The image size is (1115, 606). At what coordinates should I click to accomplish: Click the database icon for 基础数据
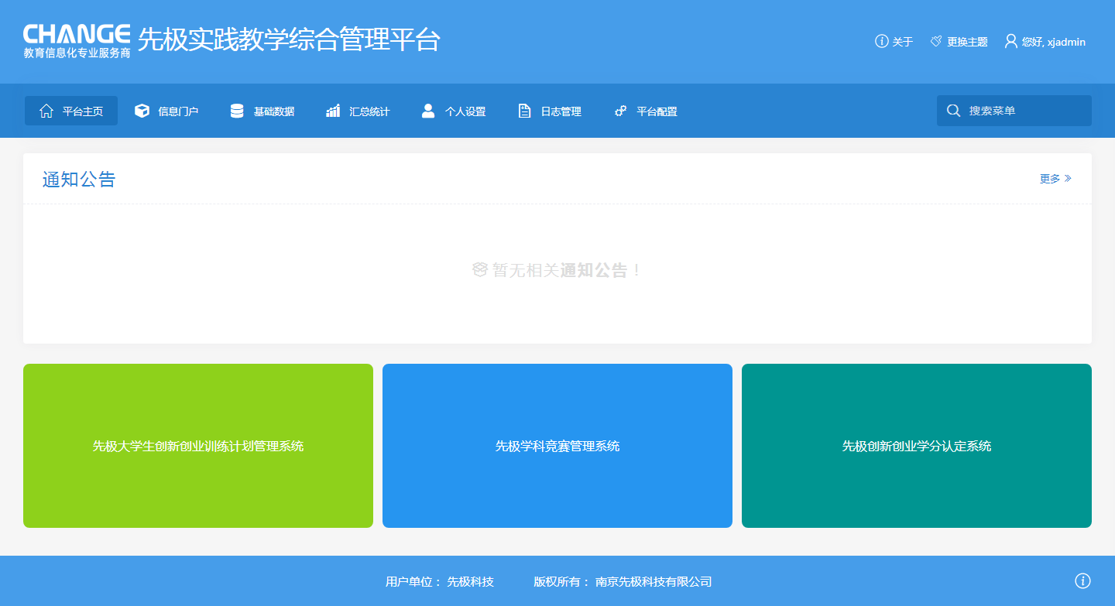237,111
